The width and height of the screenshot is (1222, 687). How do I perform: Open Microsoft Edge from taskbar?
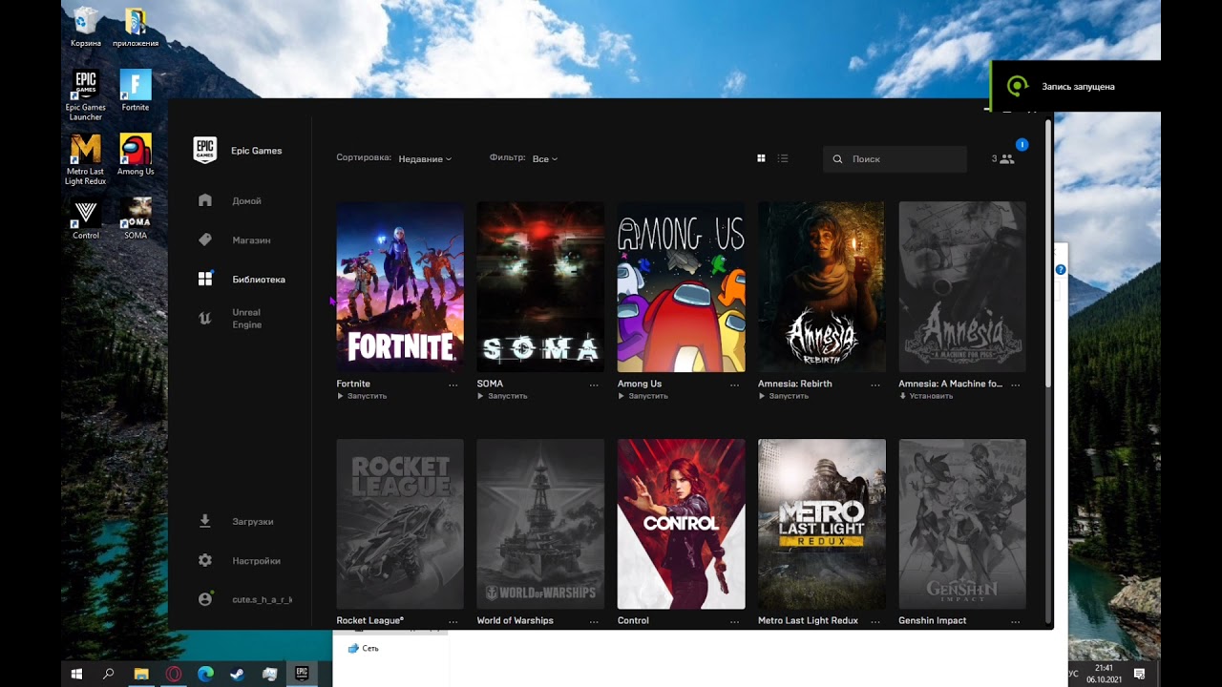pyautogui.click(x=205, y=674)
